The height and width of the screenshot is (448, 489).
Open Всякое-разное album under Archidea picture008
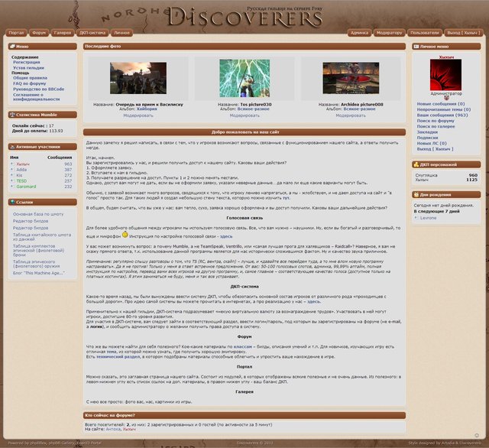[359, 109]
